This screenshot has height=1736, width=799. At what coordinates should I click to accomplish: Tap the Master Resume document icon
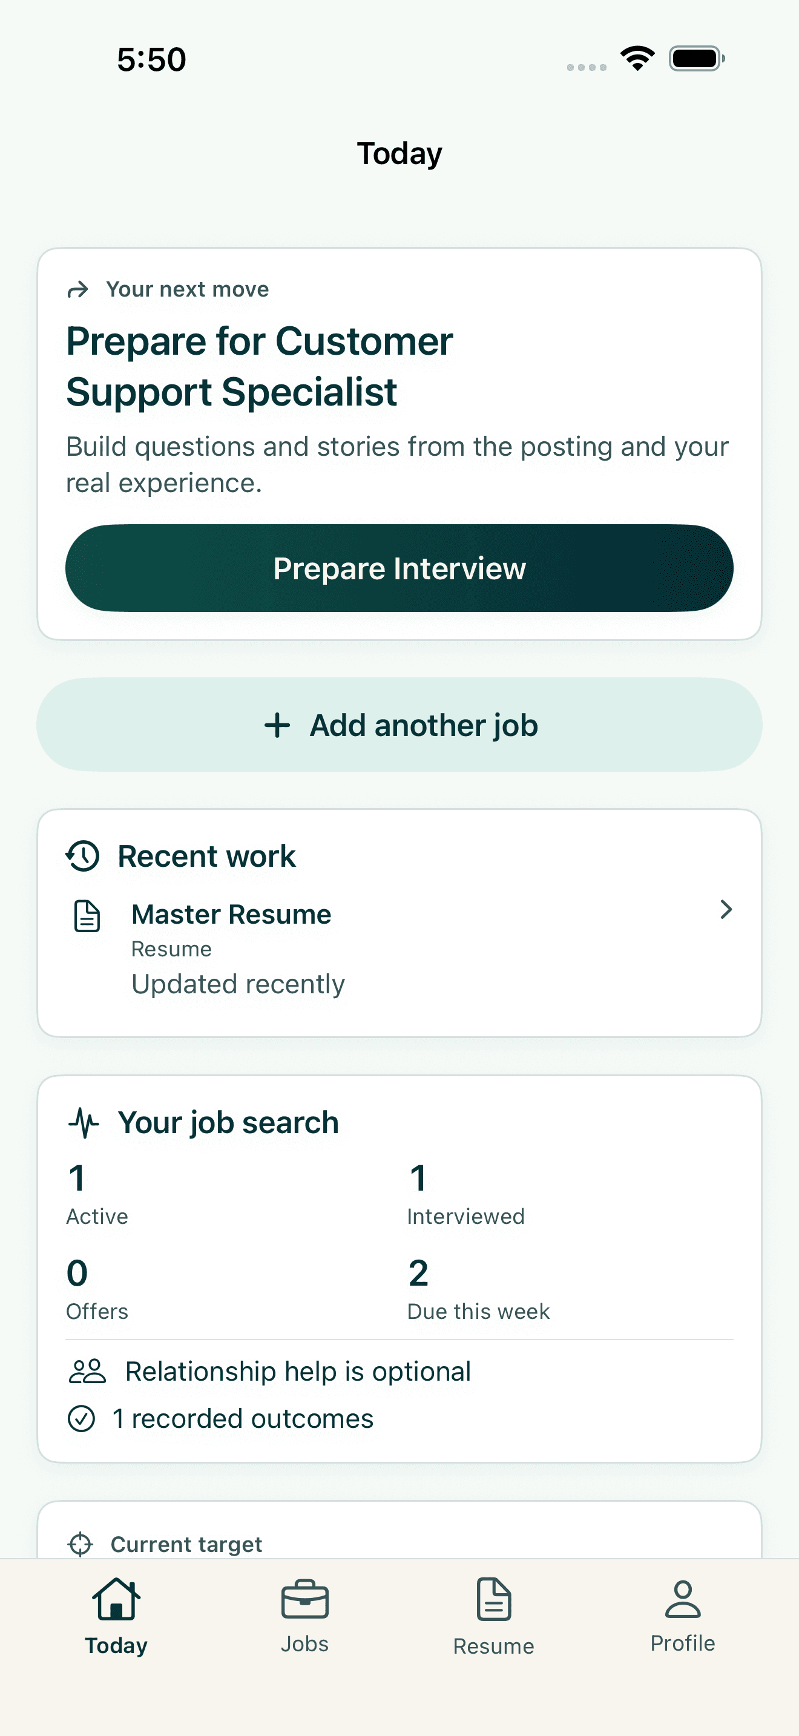(87, 916)
